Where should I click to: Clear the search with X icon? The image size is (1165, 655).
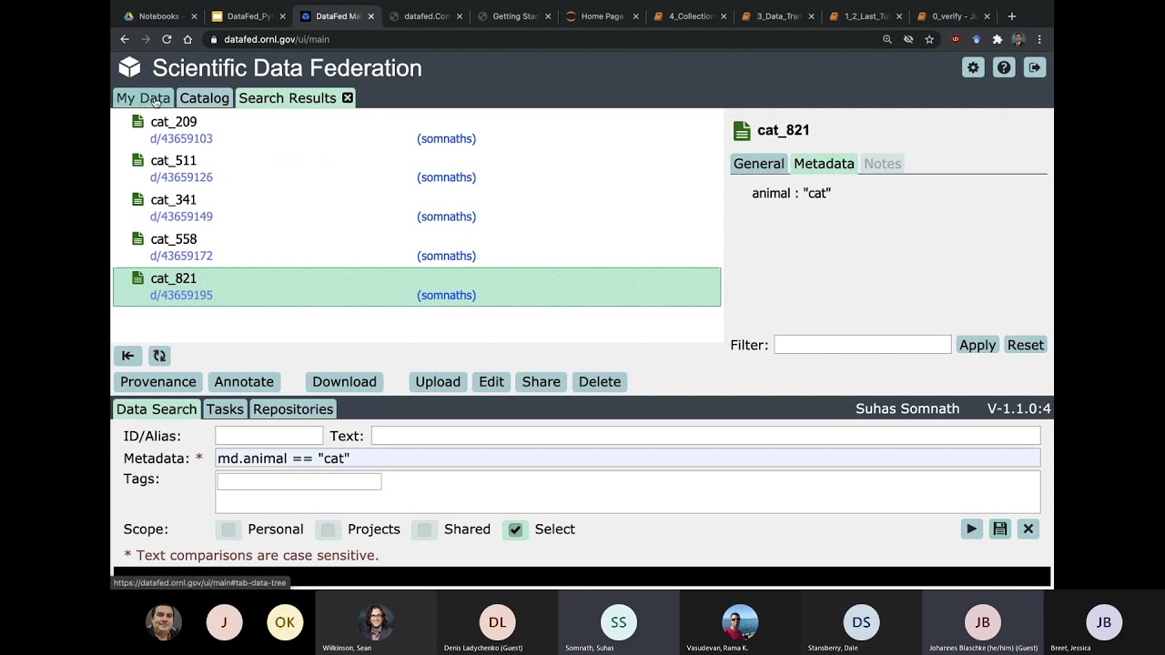(x=1028, y=529)
